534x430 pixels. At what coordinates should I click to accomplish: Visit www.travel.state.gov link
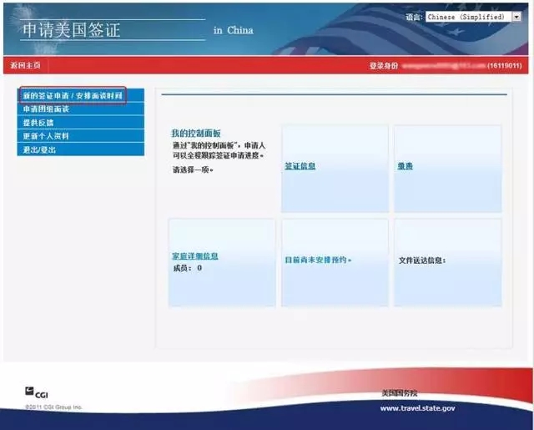pos(417,407)
